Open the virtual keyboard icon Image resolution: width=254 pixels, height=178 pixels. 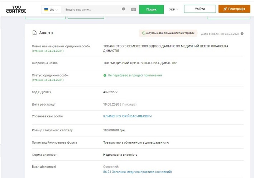[134, 9]
